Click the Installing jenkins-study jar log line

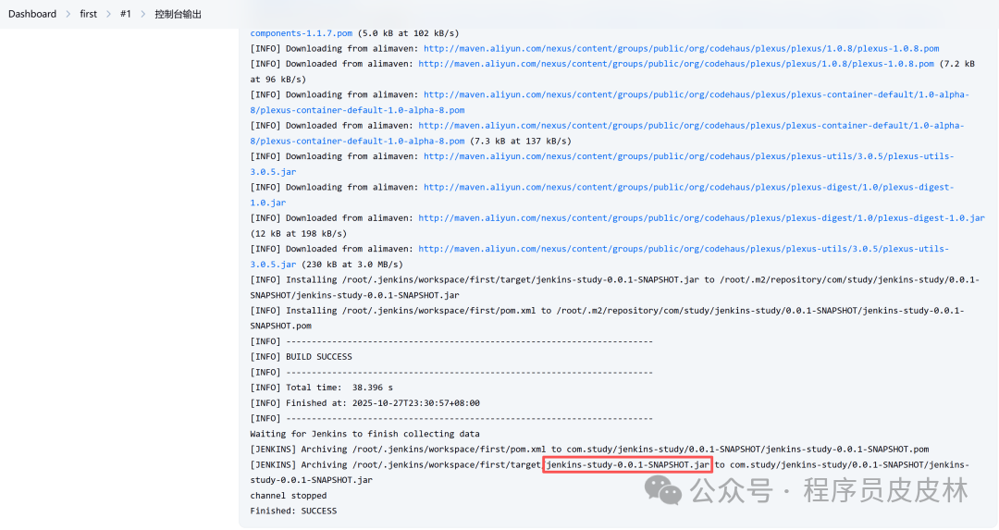coord(615,288)
